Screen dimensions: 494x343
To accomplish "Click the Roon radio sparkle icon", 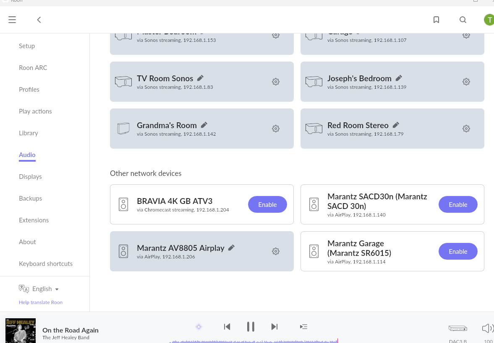I will 199,327.
